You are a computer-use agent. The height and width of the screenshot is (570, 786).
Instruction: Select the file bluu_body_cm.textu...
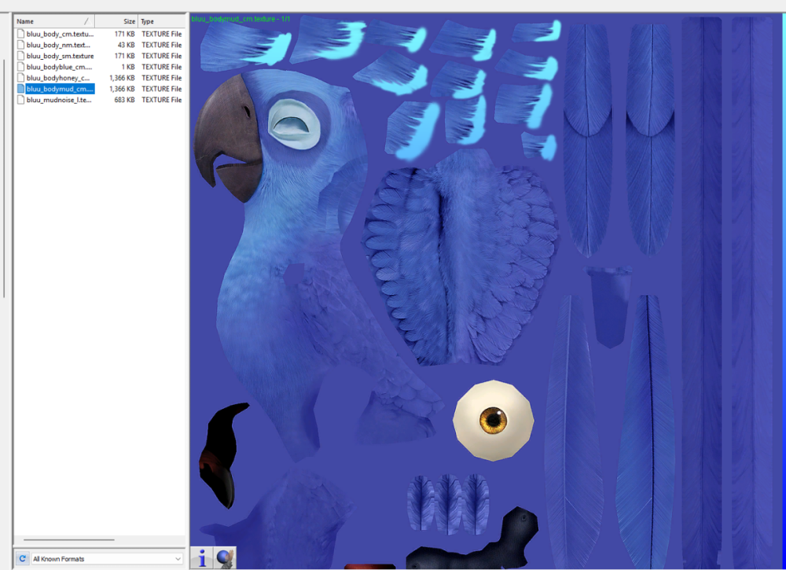(60, 34)
